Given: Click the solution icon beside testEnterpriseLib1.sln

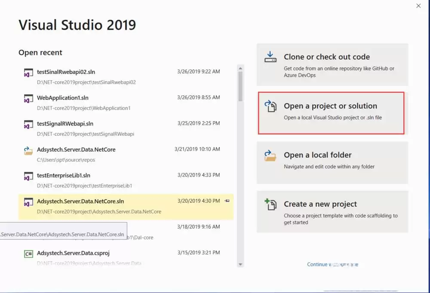Looking at the screenshot, I should tap(28, 176).
